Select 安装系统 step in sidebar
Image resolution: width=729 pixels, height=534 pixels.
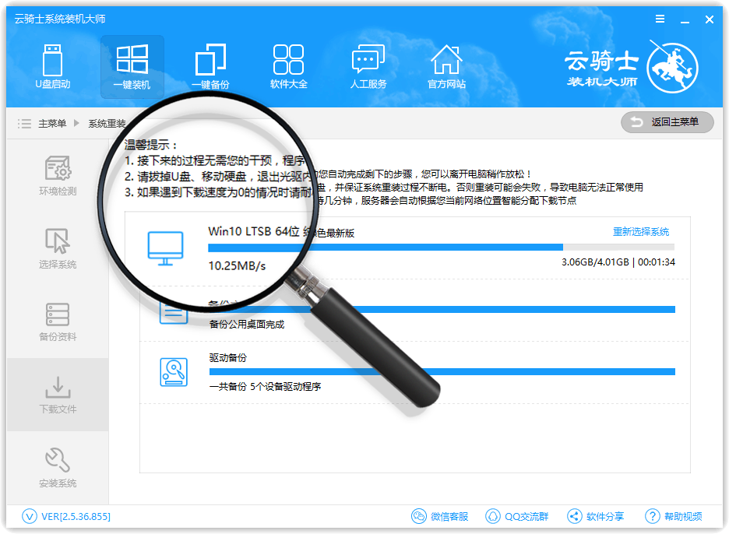58,468
